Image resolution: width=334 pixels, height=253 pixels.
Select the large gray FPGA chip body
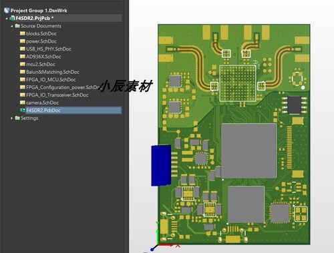coord(248,151)
